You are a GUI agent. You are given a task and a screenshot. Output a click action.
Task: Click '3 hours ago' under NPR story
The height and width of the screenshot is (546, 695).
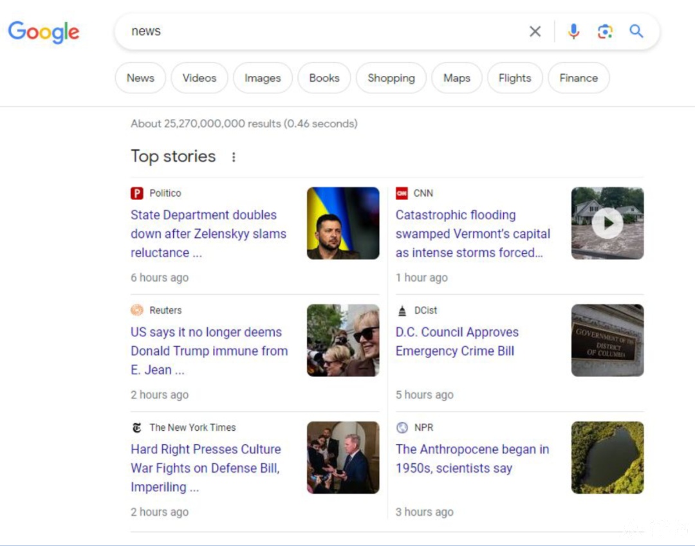[424, 512]
